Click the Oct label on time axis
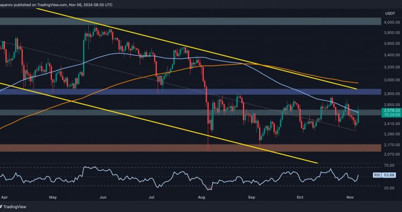This screenshot has height=212, width=402. [300, 197]
